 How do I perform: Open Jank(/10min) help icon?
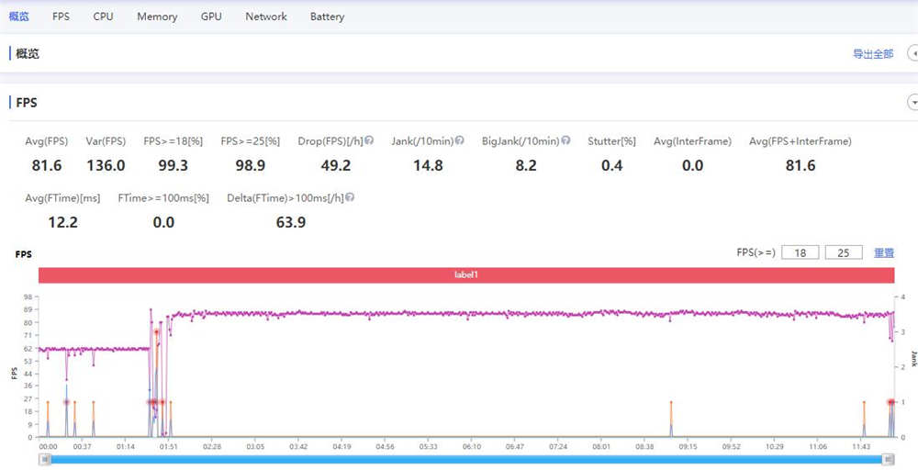pyautogui.click(x=460, y=140)
